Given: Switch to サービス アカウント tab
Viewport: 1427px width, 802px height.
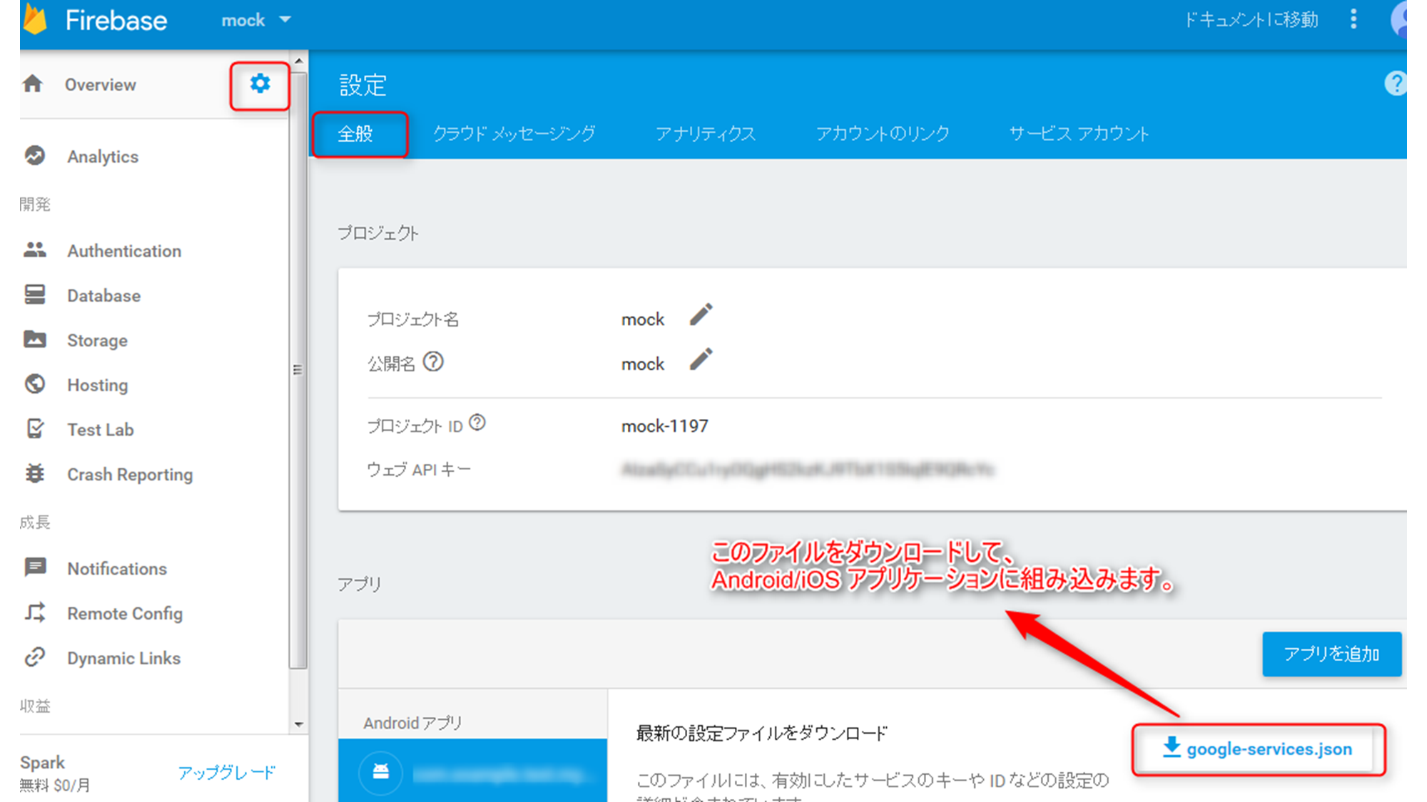Looking at the screenshot, I should pyautogui.click(x=1079, y=134).
